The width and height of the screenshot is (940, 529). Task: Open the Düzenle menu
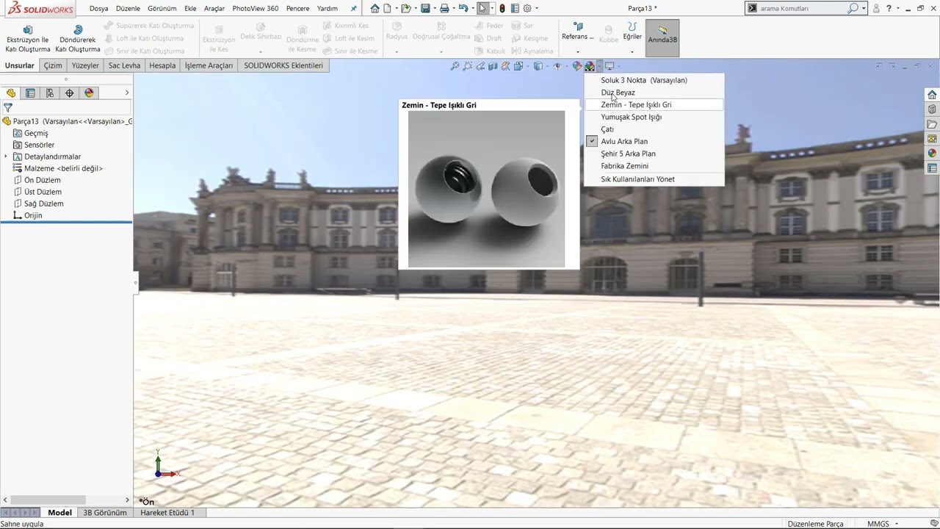(x=128, y=9)
